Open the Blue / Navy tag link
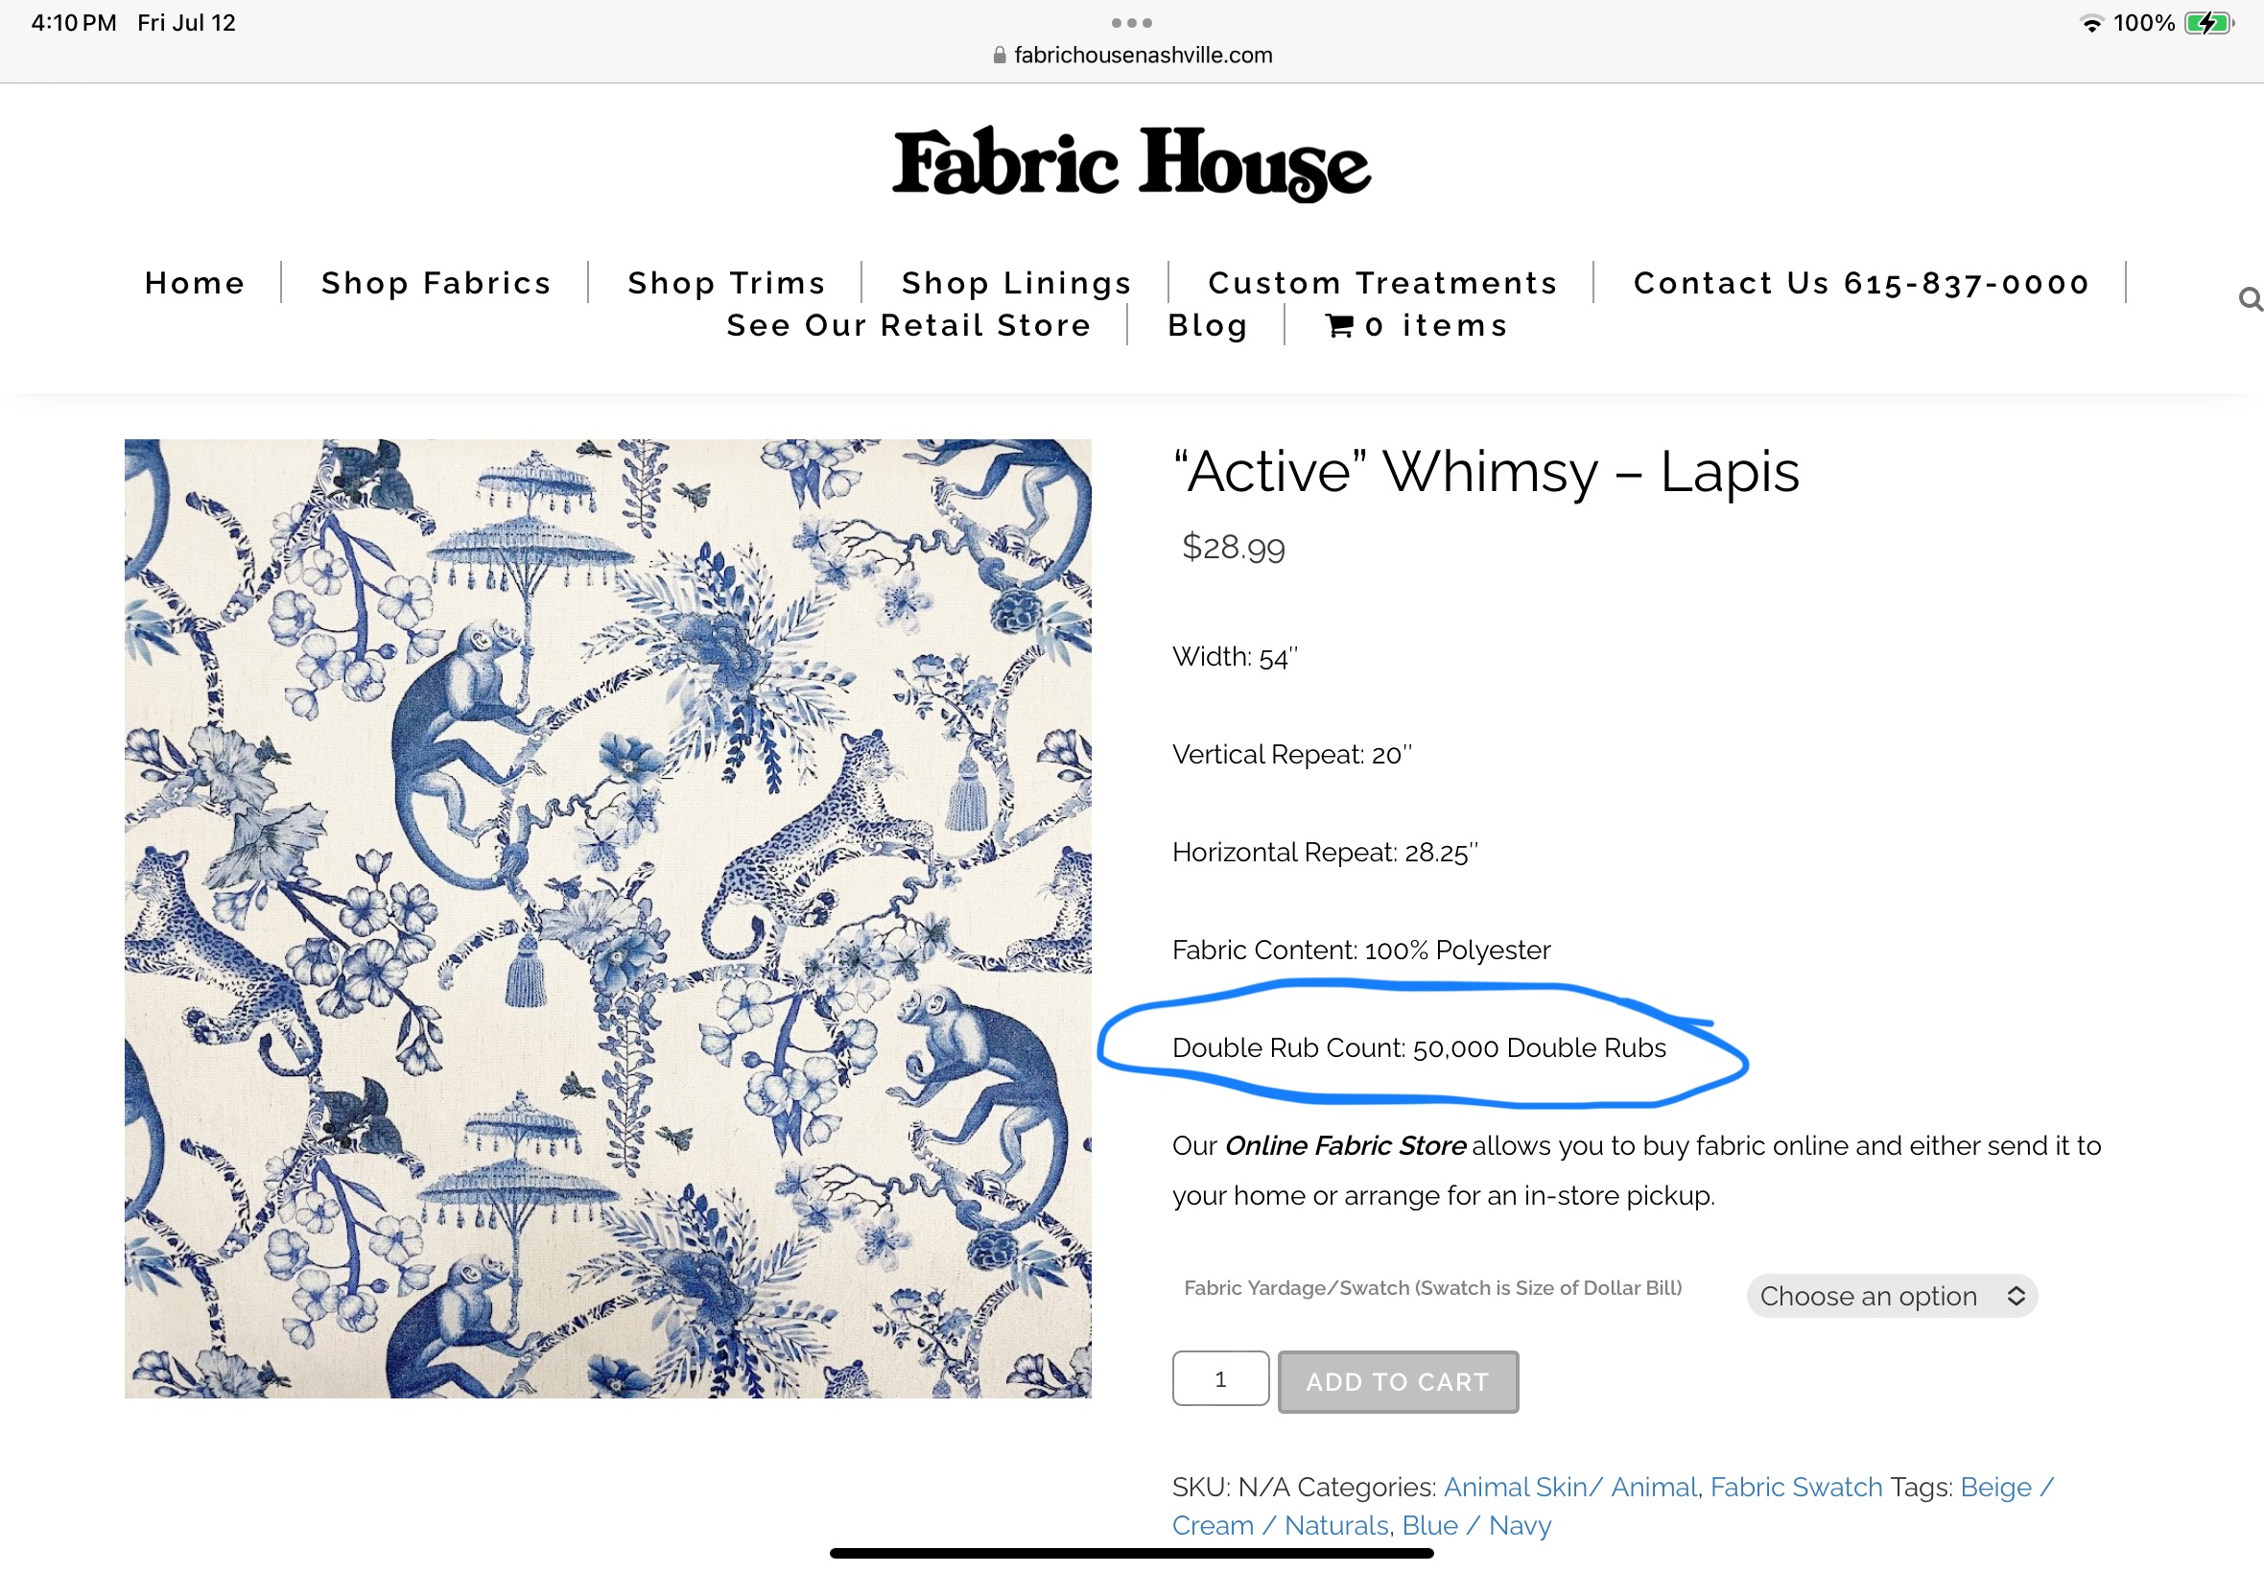 [x=1476, y=1525]
